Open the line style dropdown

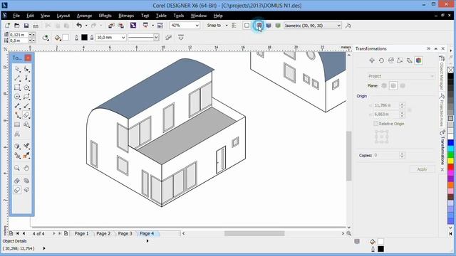pyautogui.click(x=156, y=38)
